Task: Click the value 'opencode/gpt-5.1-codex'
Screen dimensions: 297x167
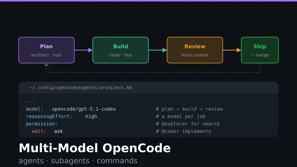Action: 84,109
